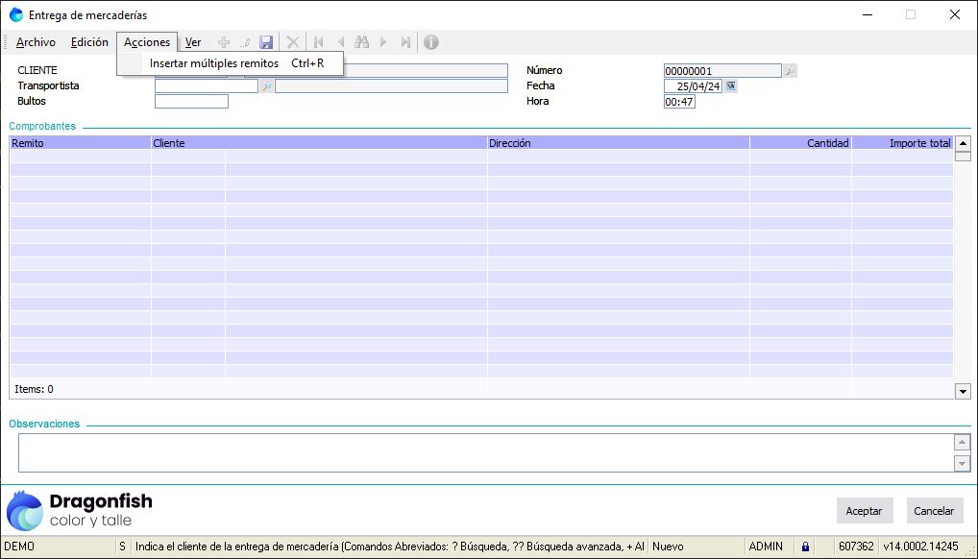This screenshot has width=978, height=559.
Task: Click the Cantidad column header
Action: [801, 143]
